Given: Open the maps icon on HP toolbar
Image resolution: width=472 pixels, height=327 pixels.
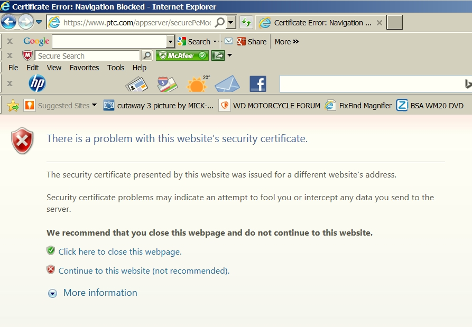Looking at the screenshot, I should 167,84.
